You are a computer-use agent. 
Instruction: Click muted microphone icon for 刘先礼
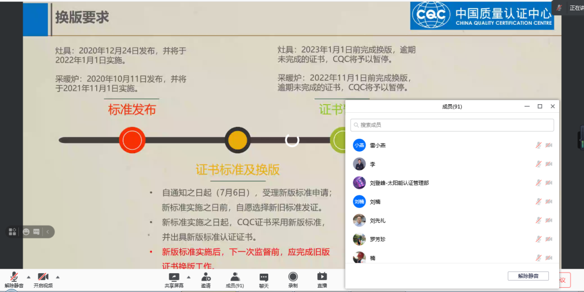pyautogui.click(x=538, y=220)
